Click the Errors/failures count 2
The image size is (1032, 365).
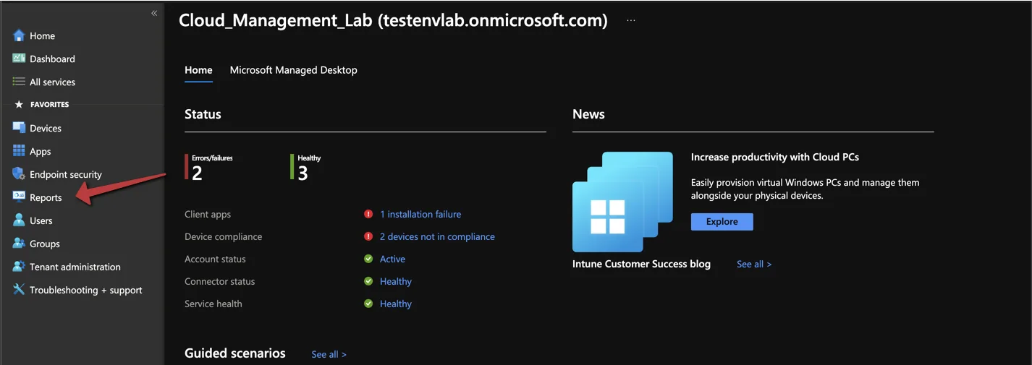tap(197, 173)
